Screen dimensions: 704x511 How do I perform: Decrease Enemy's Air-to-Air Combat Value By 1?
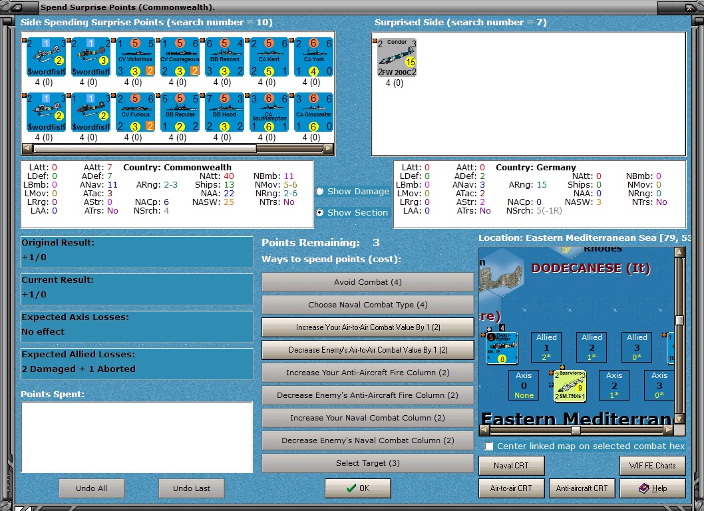(368, 350)
